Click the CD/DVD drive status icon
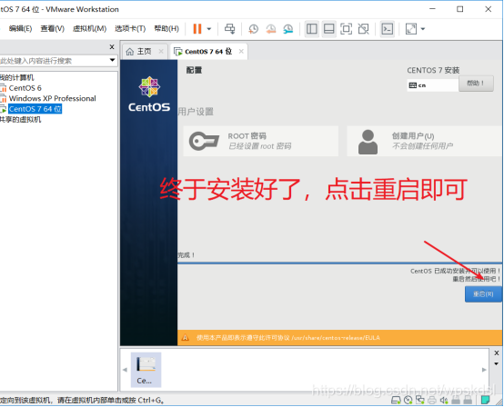Screen dimensions: 504x407 (x=408, y=400)
